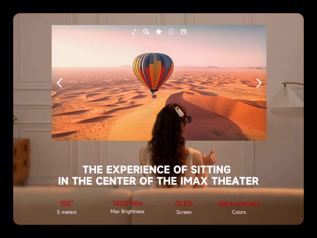Viewport: 317px width, 238px height.
Task: Click the "Colors" label
Action: pyautogui.click(x=239, y=212)
